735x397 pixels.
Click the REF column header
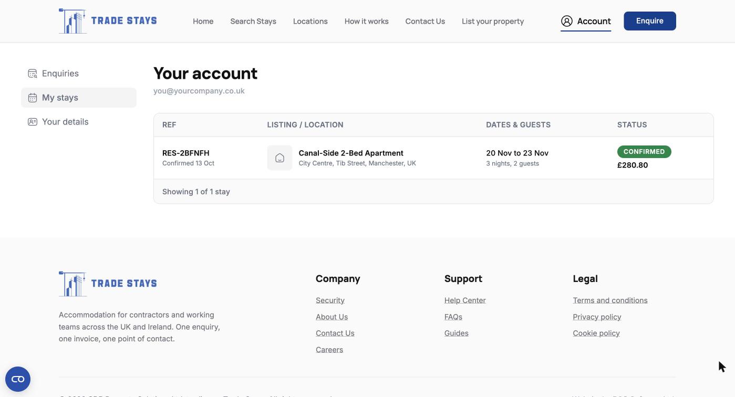coord(169,125)
